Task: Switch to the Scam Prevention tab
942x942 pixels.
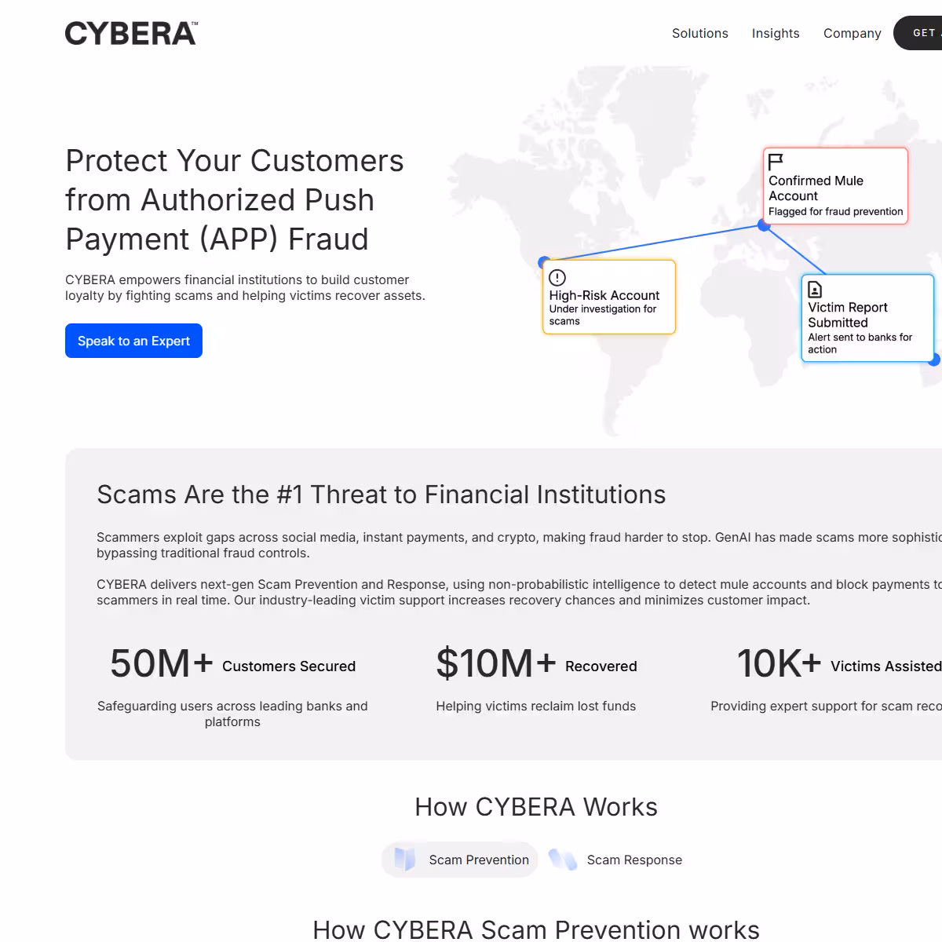Action: click(x=460, y=860)
